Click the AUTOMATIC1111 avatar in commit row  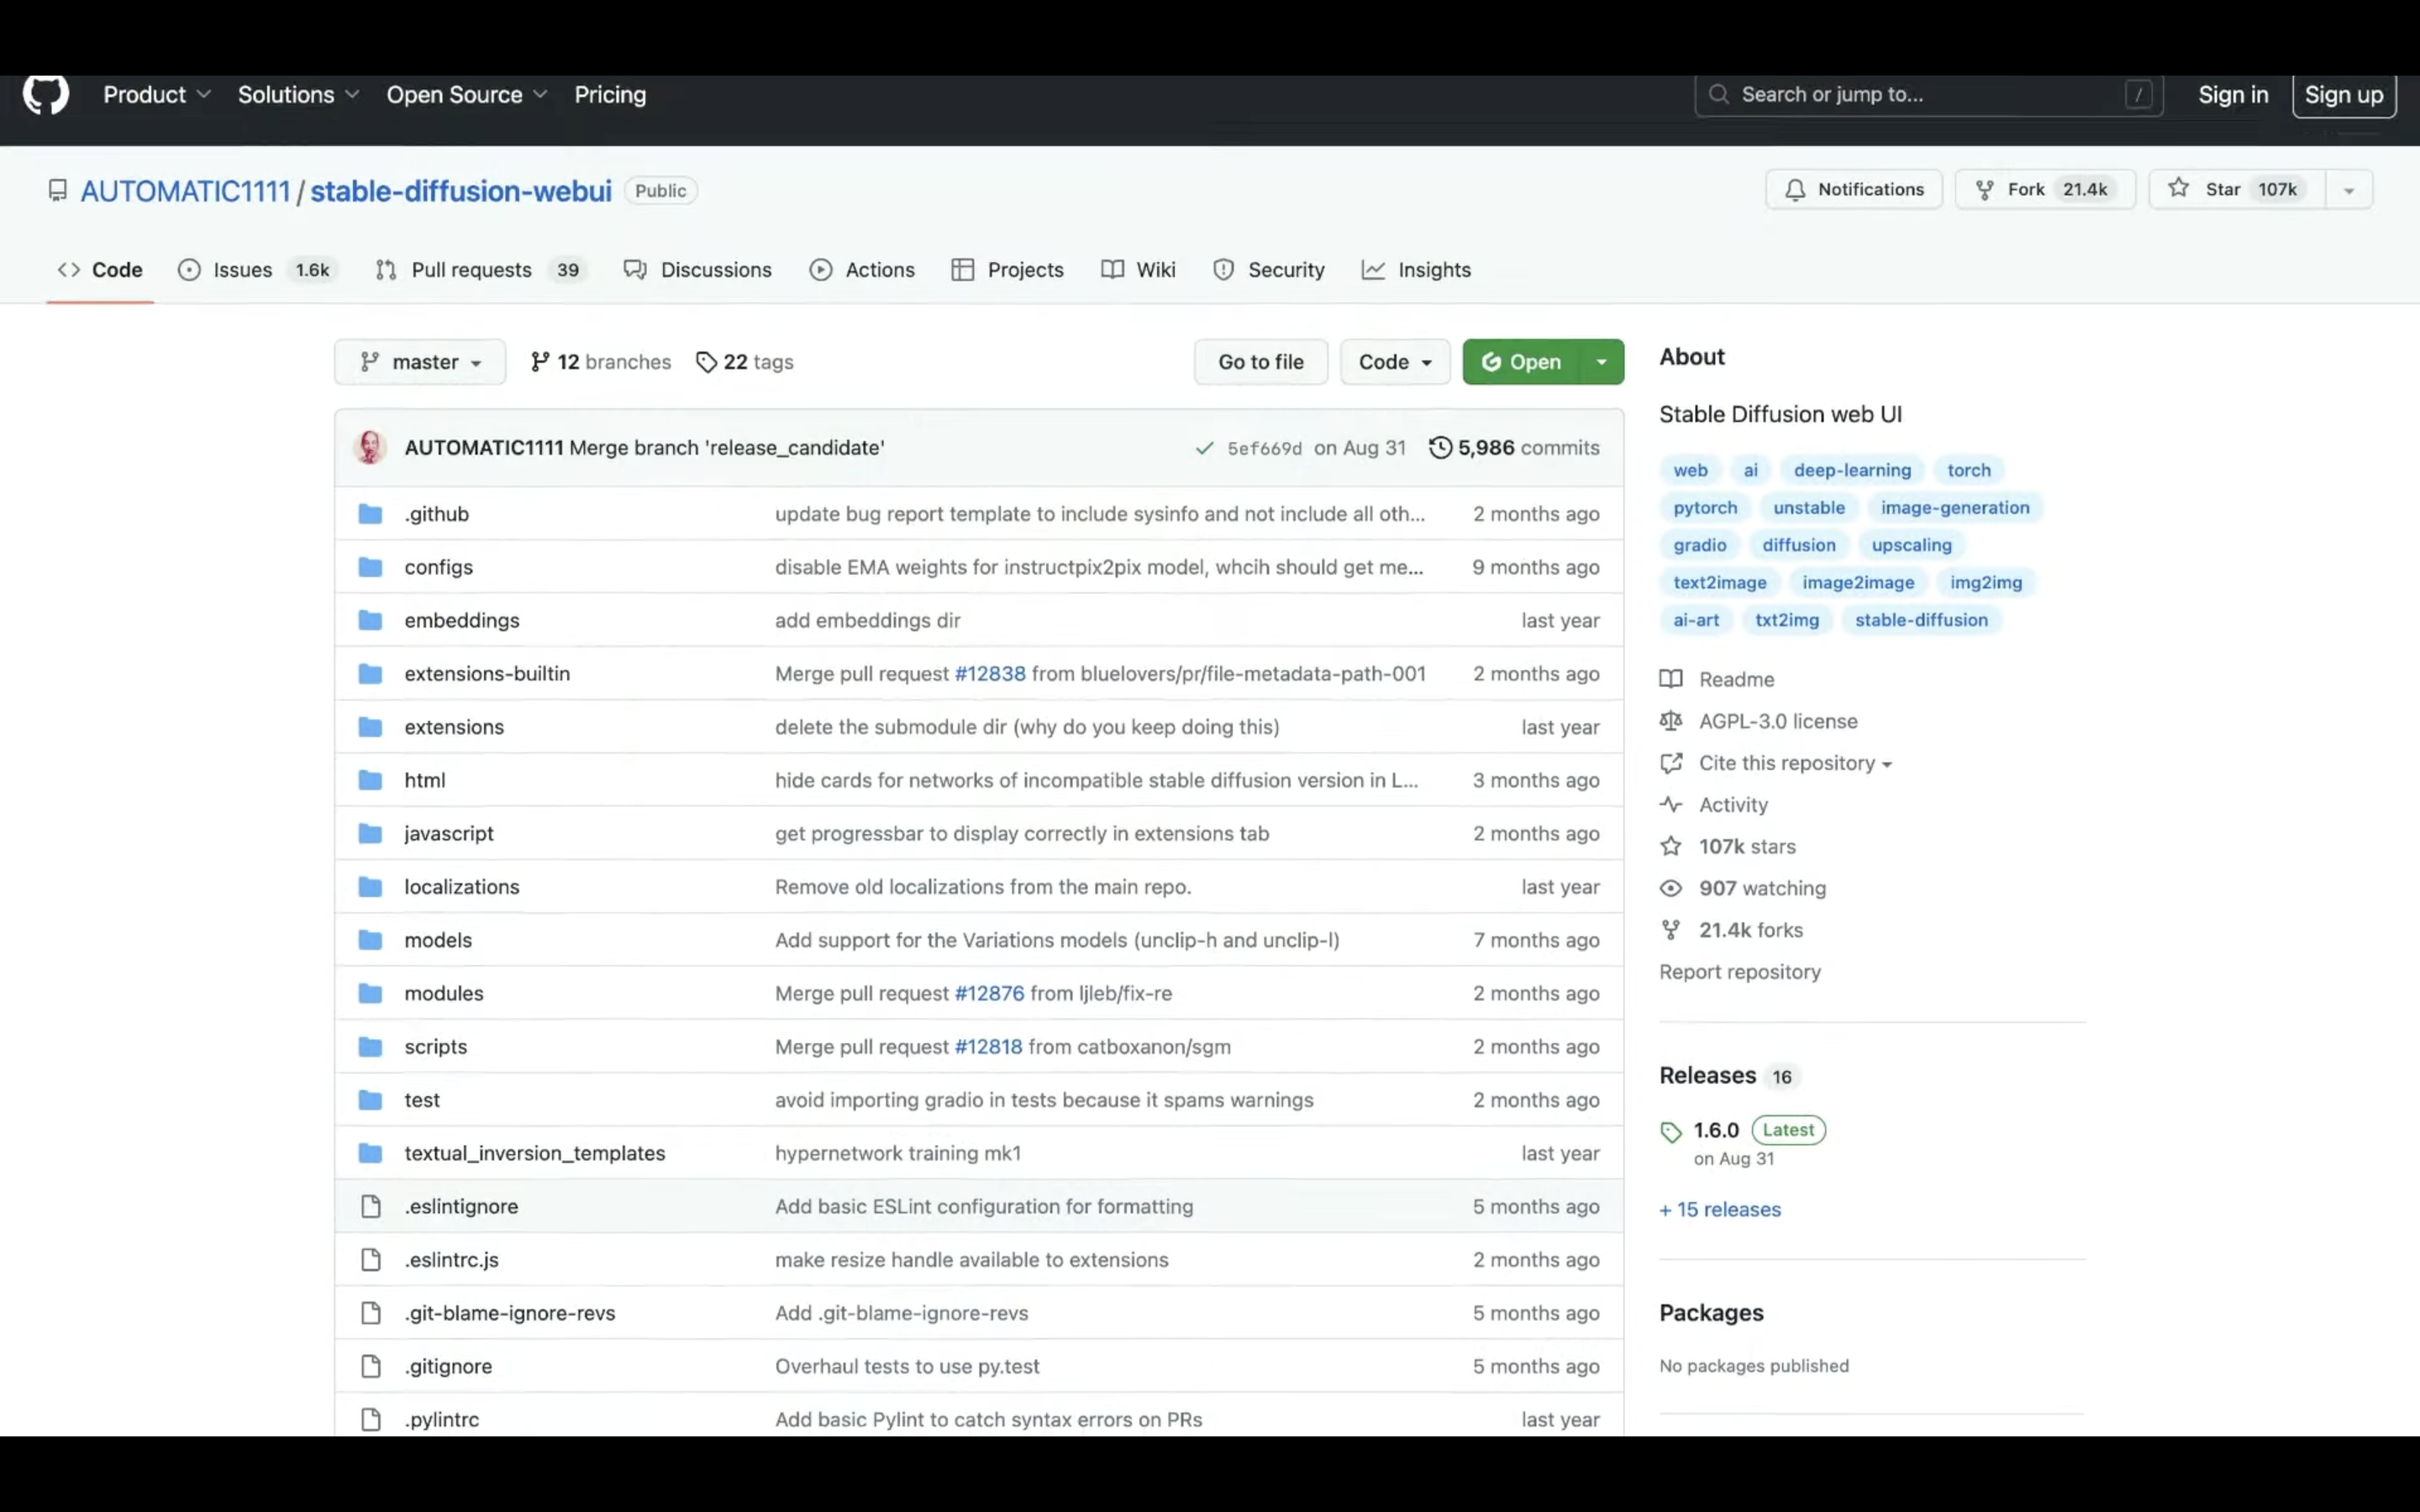tap(370, 447)
